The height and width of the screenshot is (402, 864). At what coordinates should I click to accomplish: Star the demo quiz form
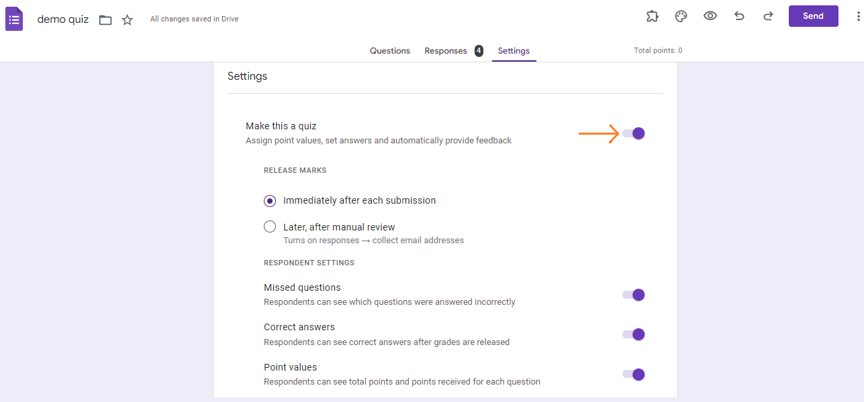pos(127,19)
